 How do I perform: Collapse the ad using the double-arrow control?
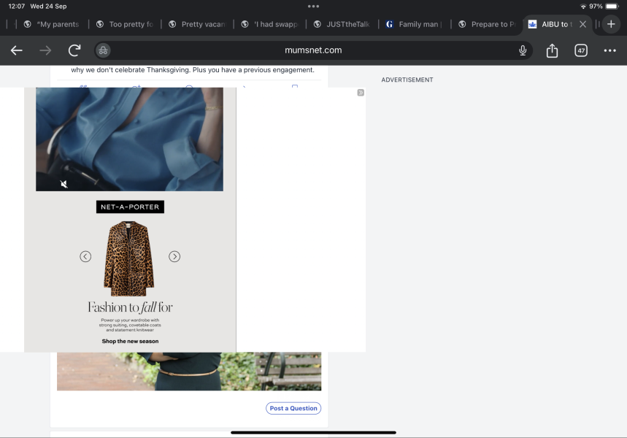[x=360, y=93]
